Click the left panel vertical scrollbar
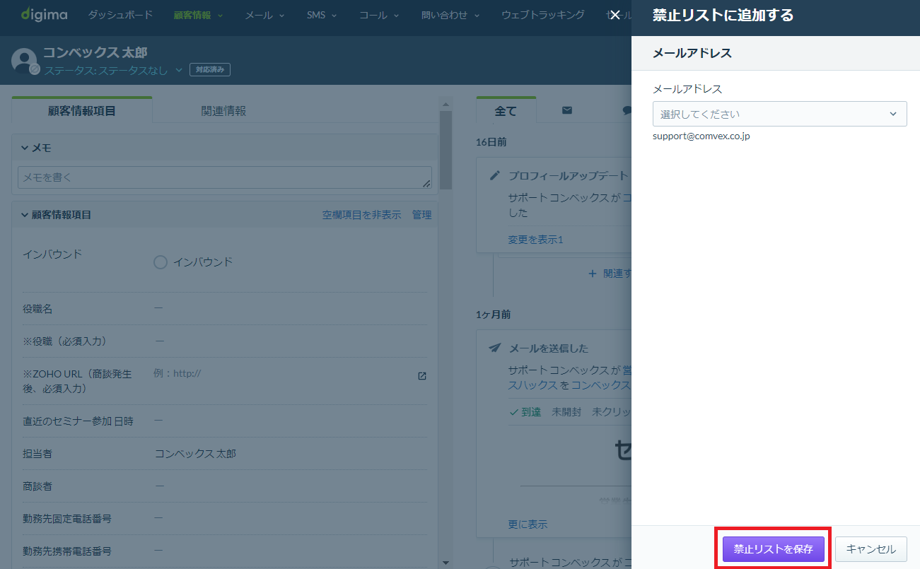The image size is (920, 569). pos(446,150)
